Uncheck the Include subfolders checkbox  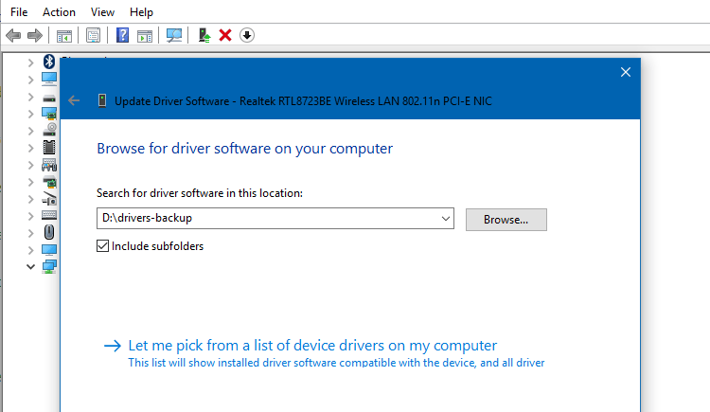103,246
